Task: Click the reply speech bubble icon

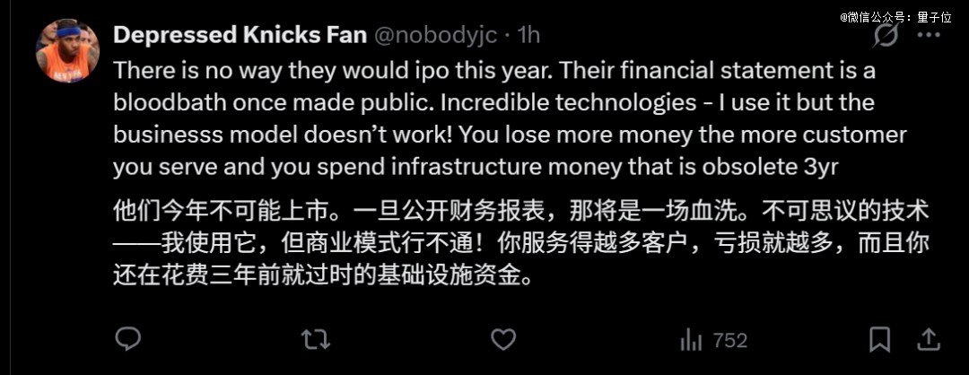Action: [128, 339]
